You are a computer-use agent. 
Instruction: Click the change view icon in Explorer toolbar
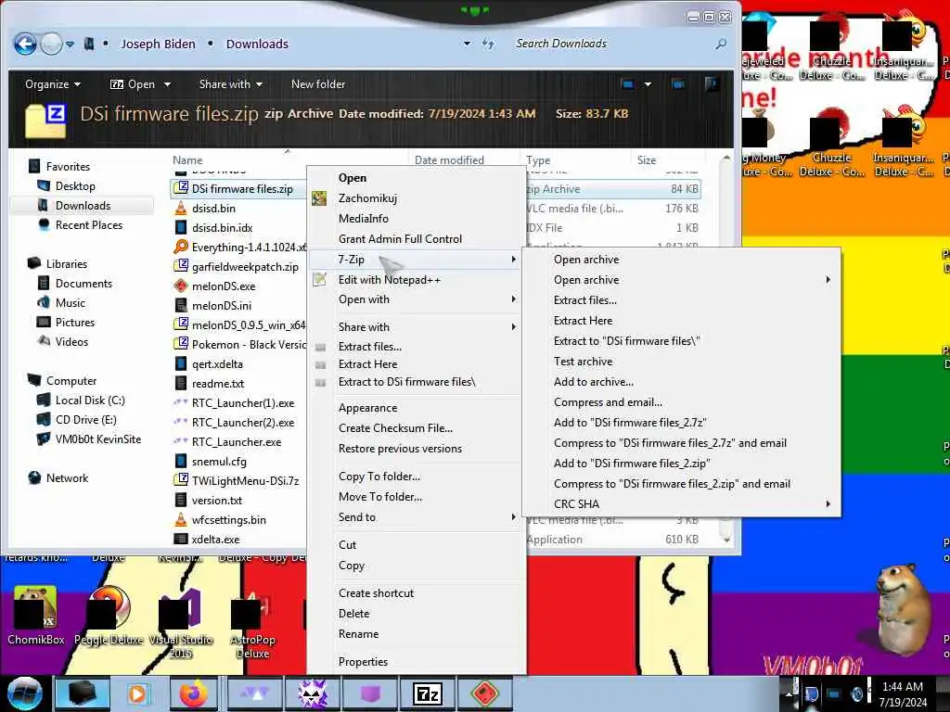click(x=628, y=84)
